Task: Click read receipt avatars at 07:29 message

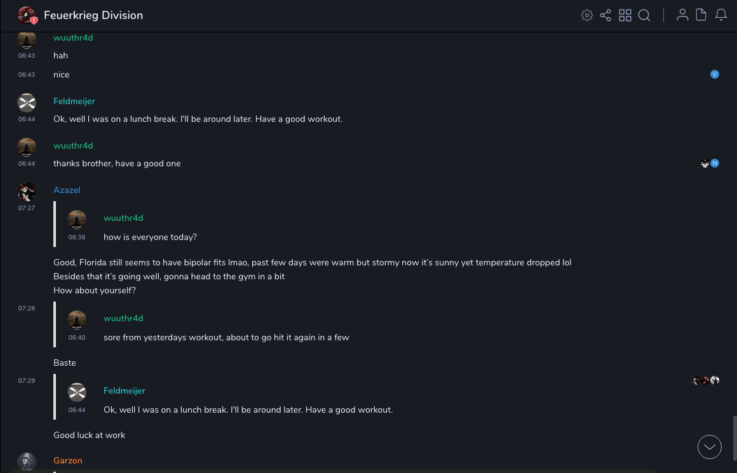Action: tap(705, 380)
